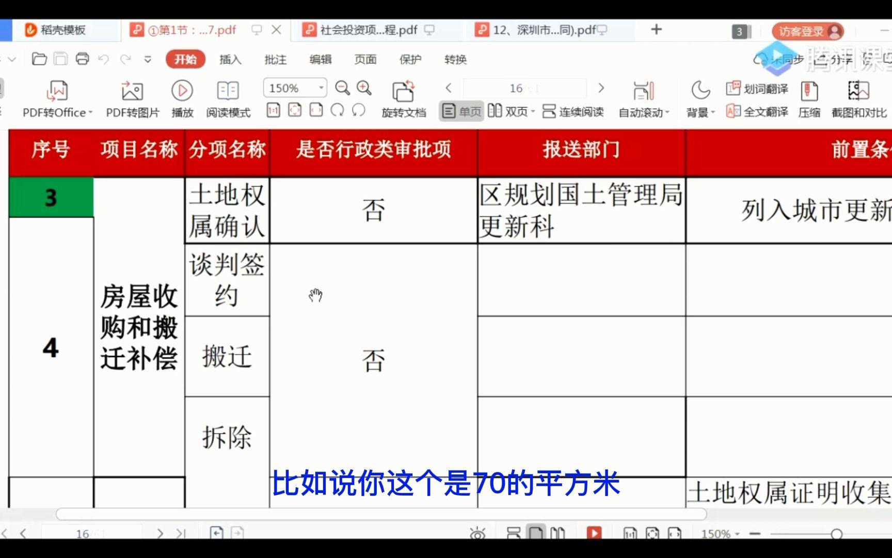Click the horizontal scrollbar
Image resolution: width=892 pixels, height=558 pixels.
381,514
